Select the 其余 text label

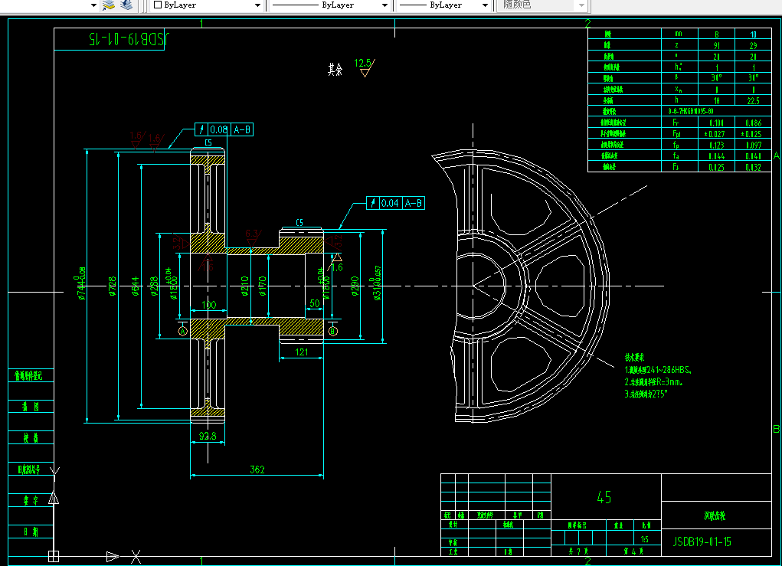click(x=335, y=70)
